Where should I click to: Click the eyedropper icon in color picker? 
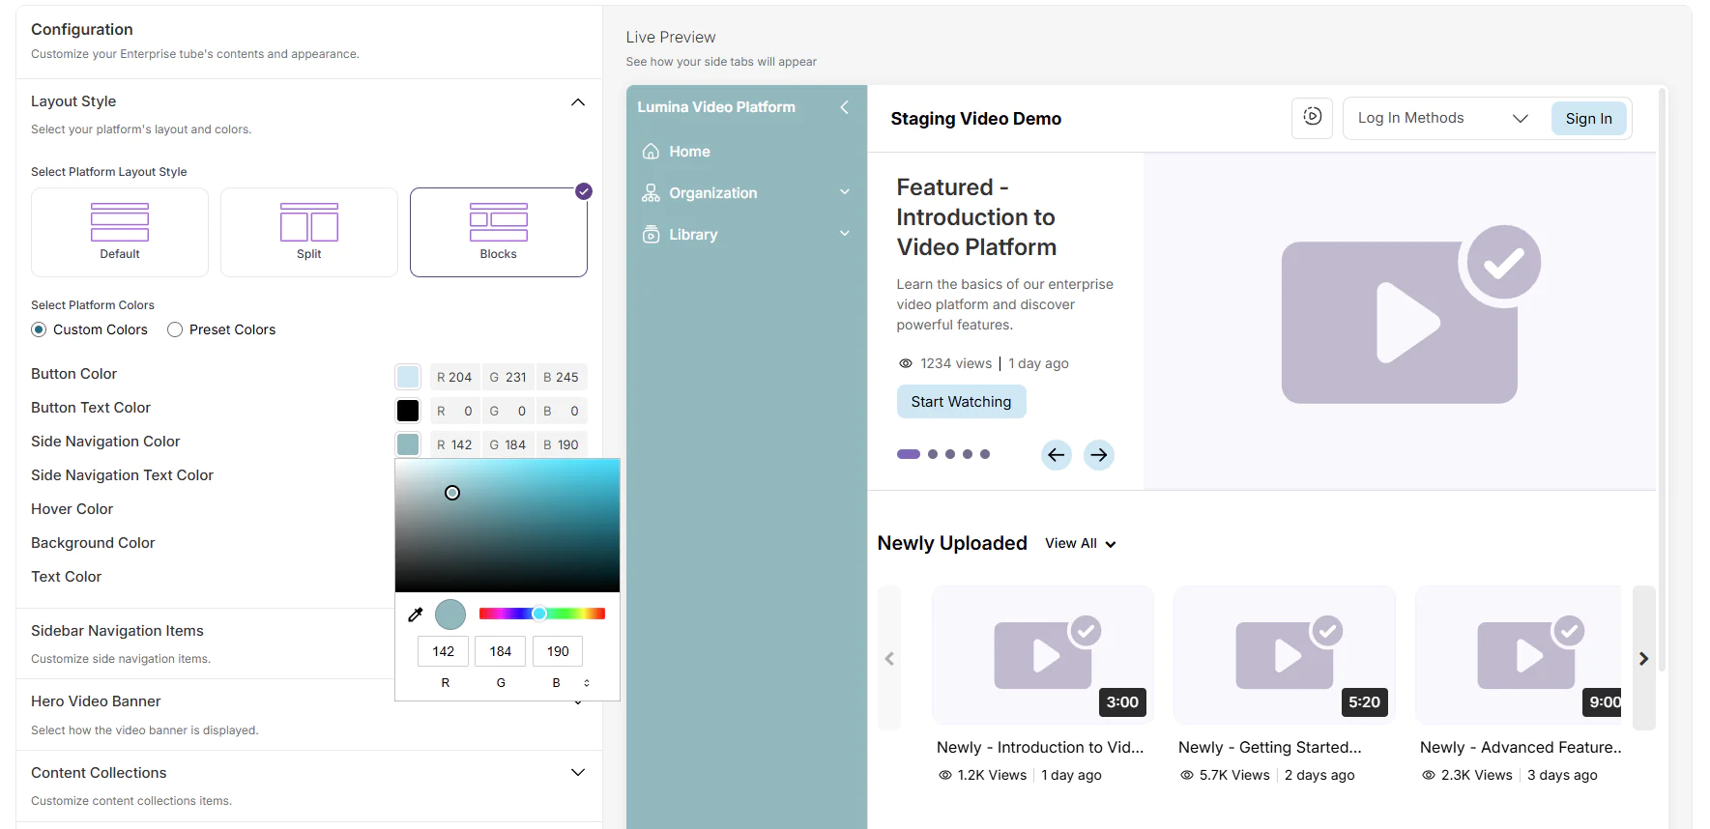416,615
